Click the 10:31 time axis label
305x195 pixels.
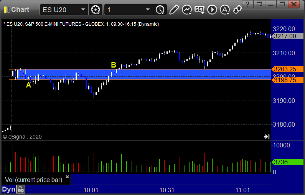coord(167,190)
